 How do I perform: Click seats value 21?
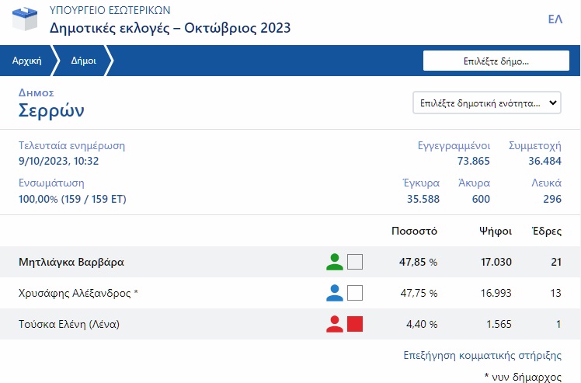(x=556, y=262)
